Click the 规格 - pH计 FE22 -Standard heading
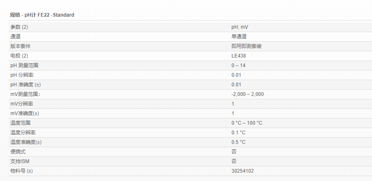The height and width of the screenshot is (181, 372). point(42,15)
